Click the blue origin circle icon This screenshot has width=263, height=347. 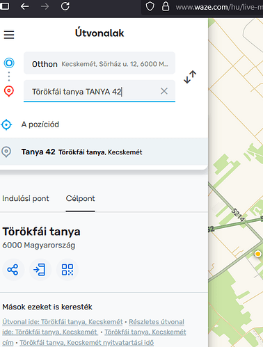(x=9, y=63)
